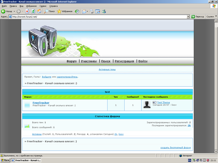Open the Mail button dropdown arrow
This screenshot has height=163, width=218.
(x=87, y=11)
